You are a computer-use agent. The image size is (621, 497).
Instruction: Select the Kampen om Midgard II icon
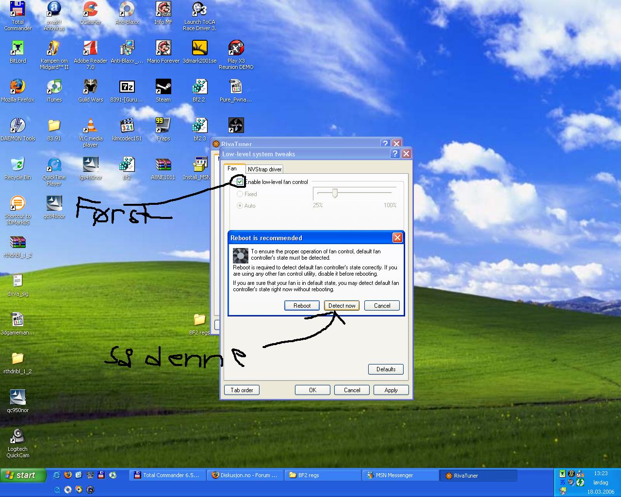tap(54, 54)
